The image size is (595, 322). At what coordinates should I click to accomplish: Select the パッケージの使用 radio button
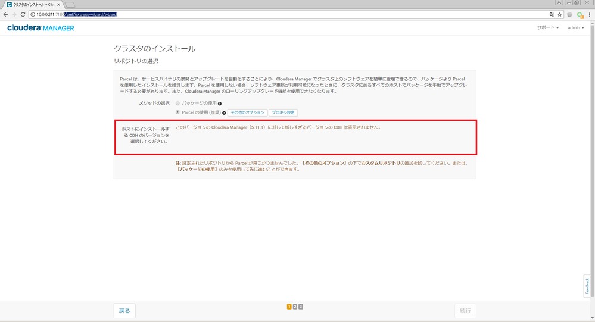click(177, 103)
